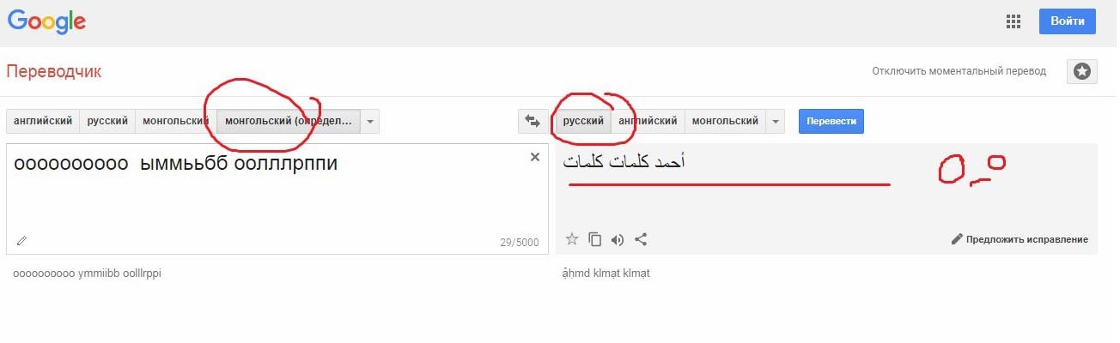This screenshot has width=1120, height=343.
Task: Share the translation
Action: point(640,239)
